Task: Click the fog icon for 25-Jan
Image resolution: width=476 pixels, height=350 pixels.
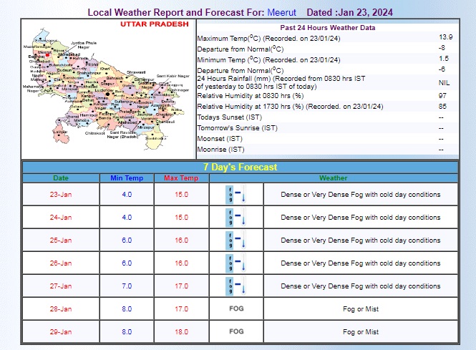Action: click(x=236, y=240)
